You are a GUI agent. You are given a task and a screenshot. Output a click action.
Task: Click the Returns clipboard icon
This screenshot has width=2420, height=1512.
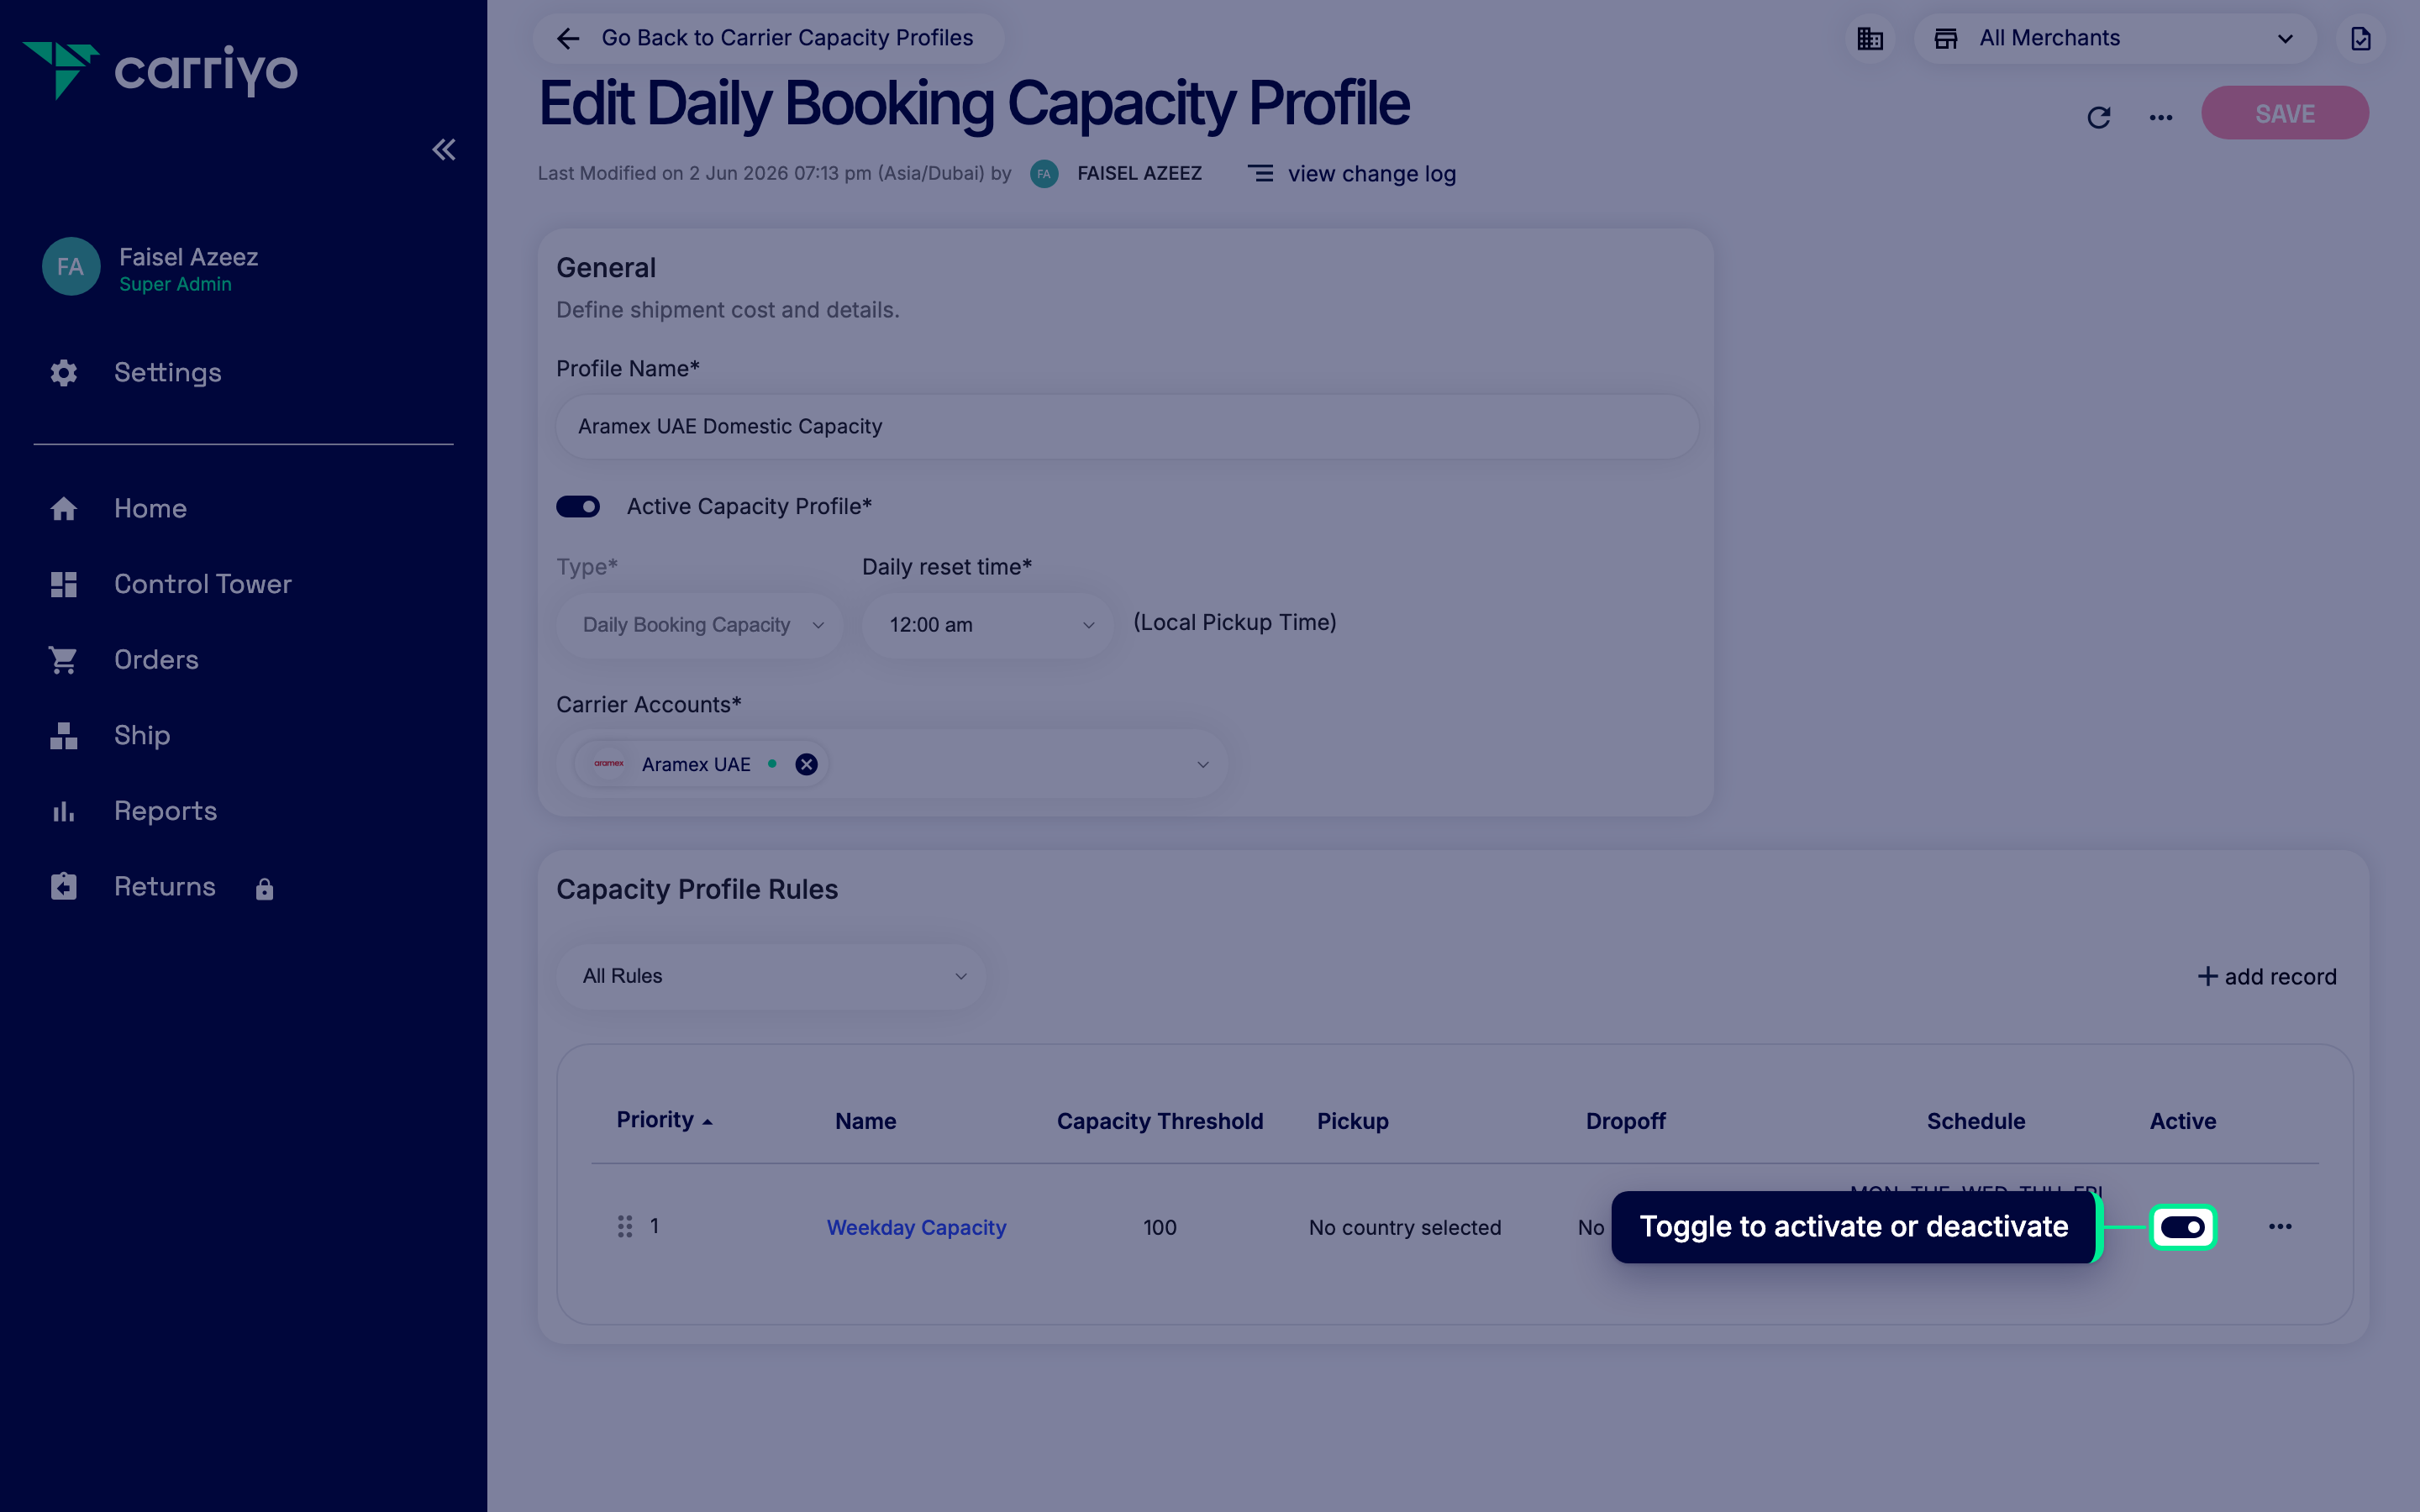pyautogui.click(x=64, y=887)
